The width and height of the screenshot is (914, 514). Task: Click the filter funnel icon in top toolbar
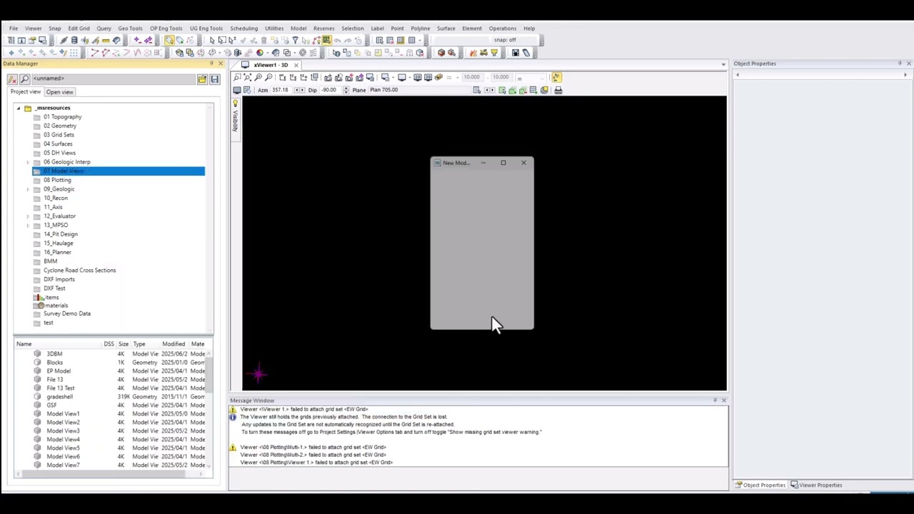coord(493,53)
